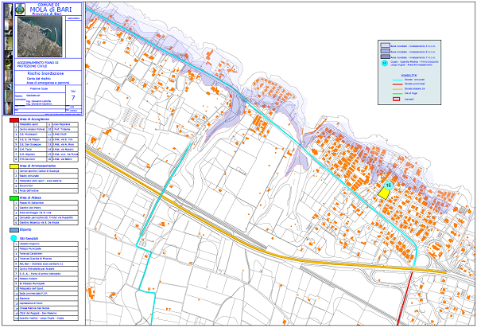Click the red Aree di Accoglienza square
This screenshot has height=328, width=477.
pyautogui.click(x=12, y=118)
